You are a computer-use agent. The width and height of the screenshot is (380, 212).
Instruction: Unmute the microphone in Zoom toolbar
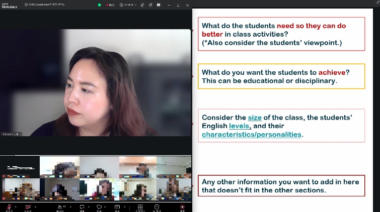pyautogui.click(x=9, y=206)
